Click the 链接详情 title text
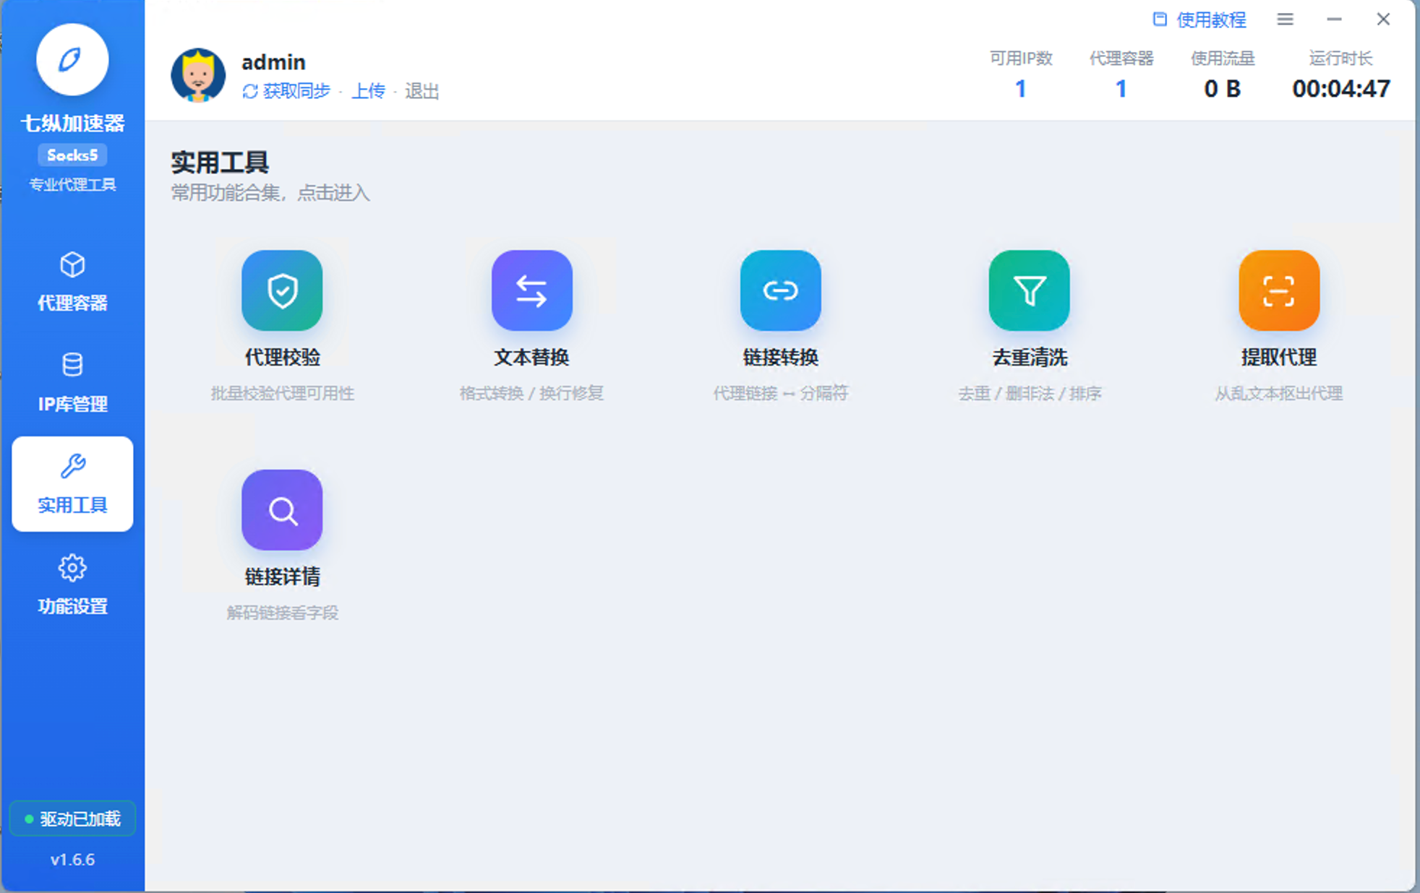This screenshot has width=1420, height=893. click(x=282, y=577)
